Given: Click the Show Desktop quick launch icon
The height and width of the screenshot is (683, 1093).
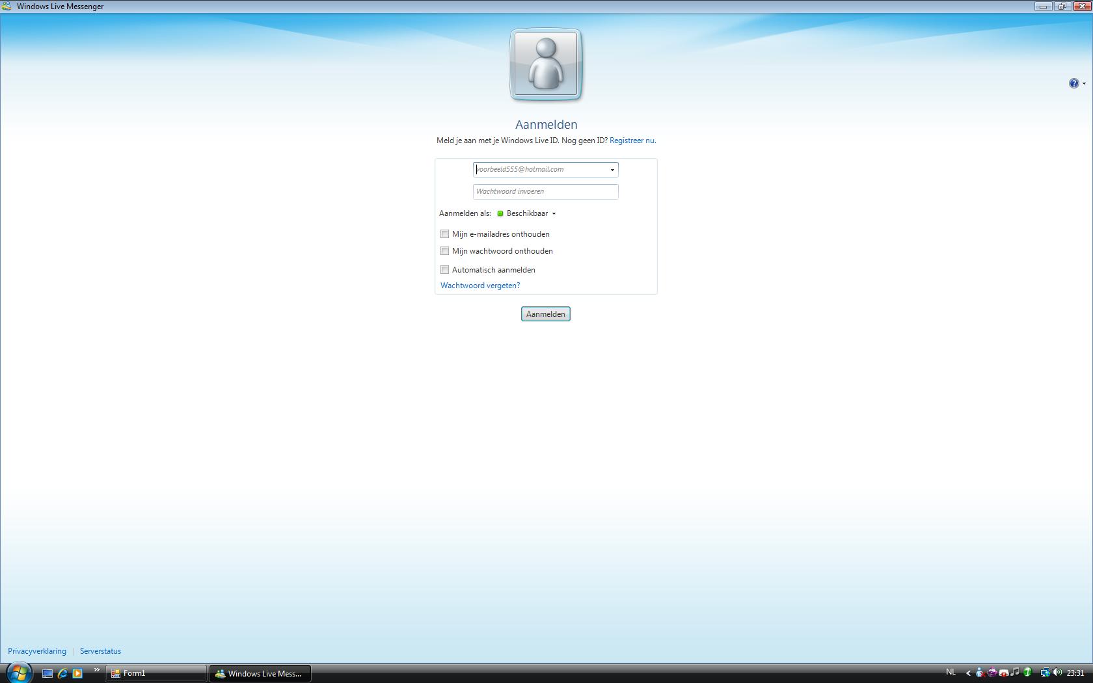Looking at the screenshot, I should (47, 673).
